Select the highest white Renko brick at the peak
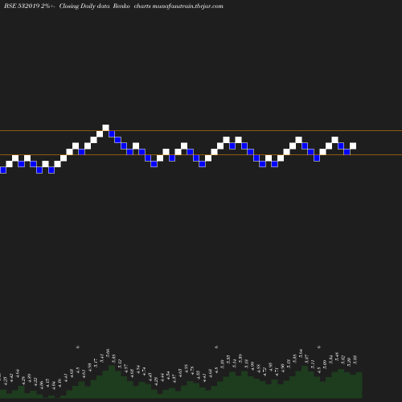The image size is (402, 402). pos(105,128)
